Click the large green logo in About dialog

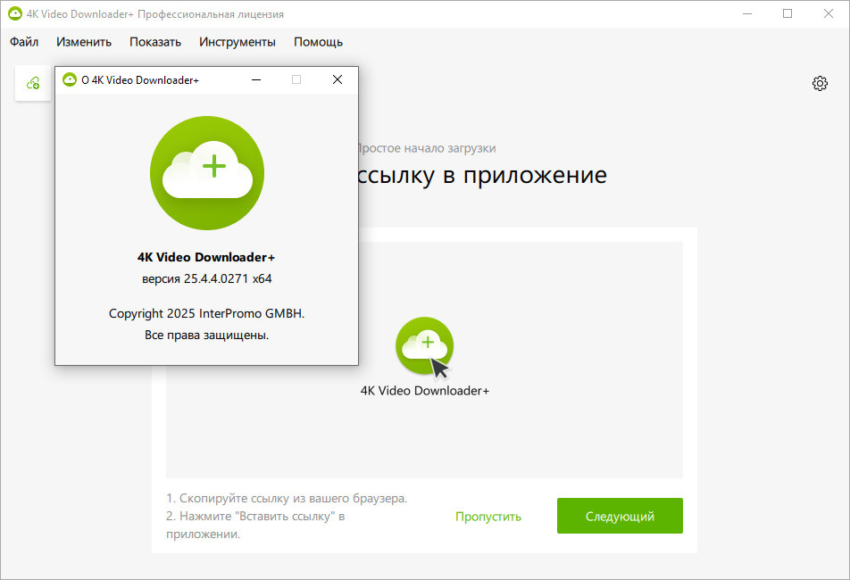(x=206, y=173)
